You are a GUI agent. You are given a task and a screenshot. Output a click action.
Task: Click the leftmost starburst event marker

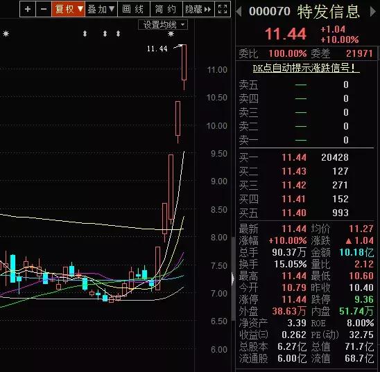pyautogui.click(x=6, y=33)
